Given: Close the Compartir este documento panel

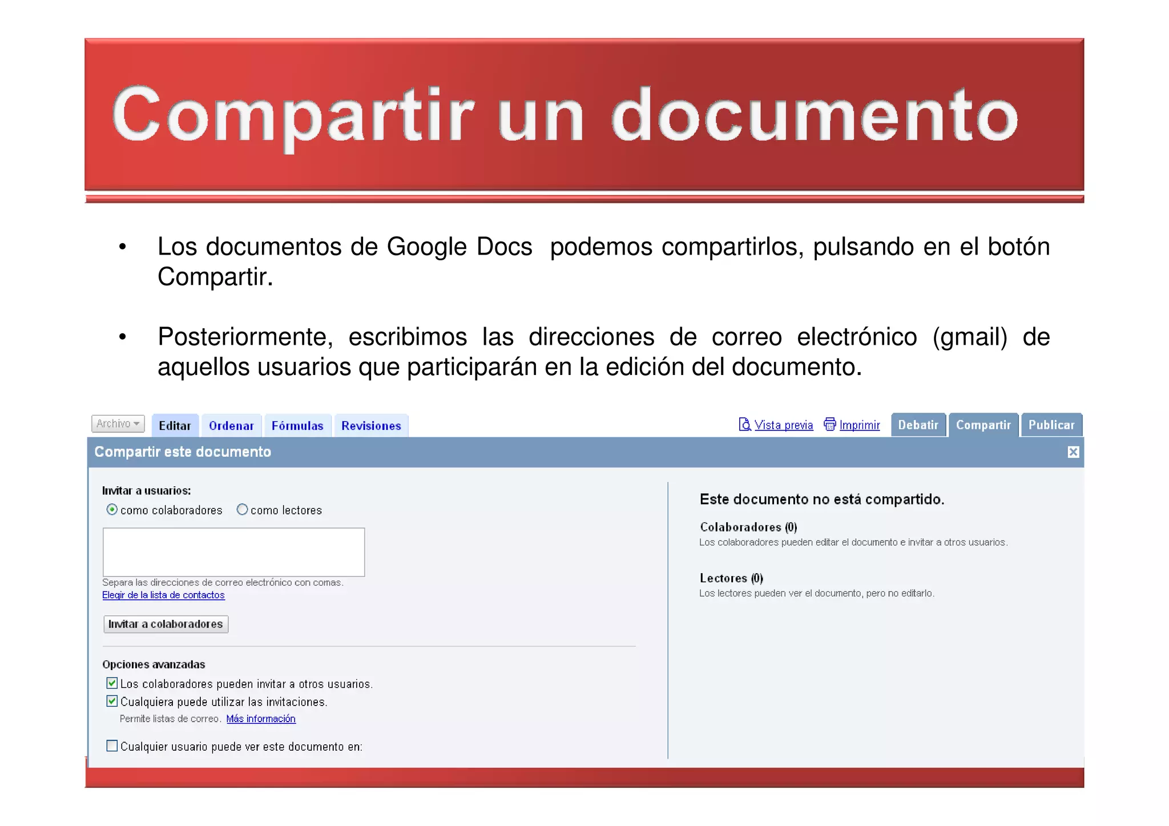Looking at the screenshot, I should [1073, 452].
